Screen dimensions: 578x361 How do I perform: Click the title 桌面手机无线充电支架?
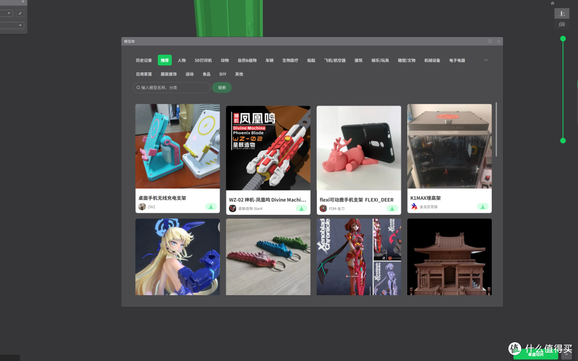[162, 198]
